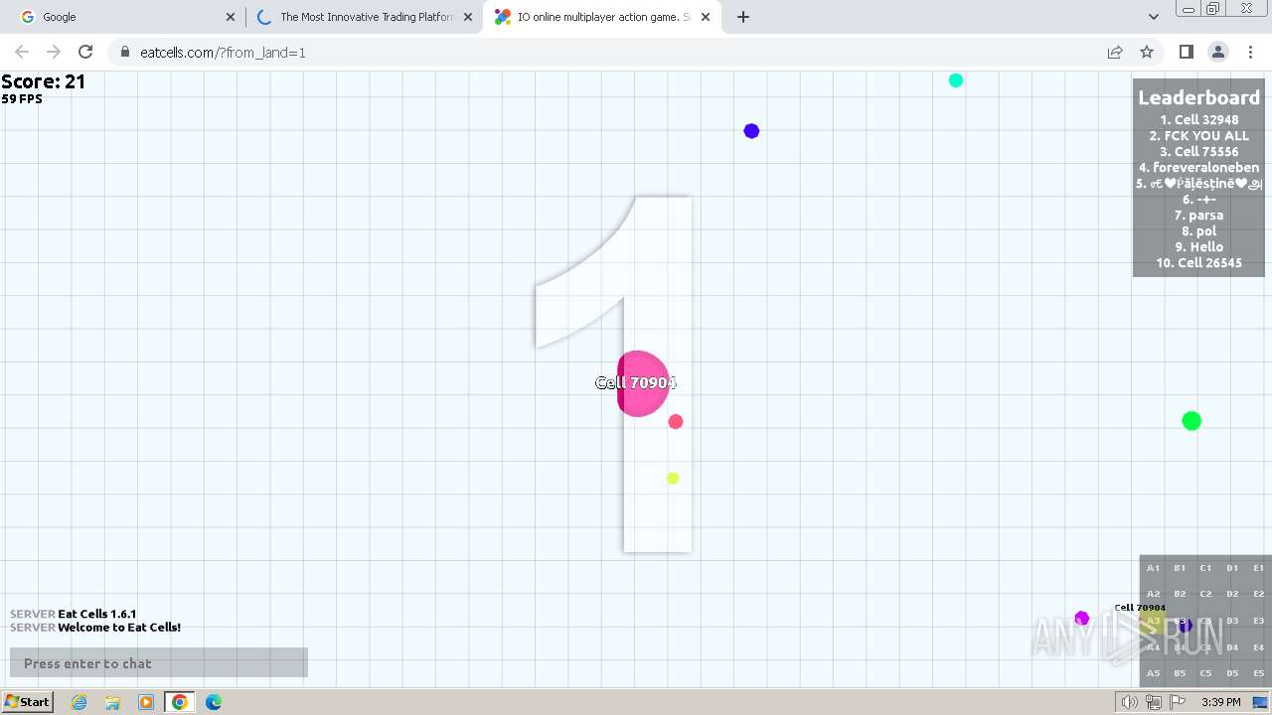Viewport: 1272px width, 715px height.
Task: Open the volume control in the tray
Action: 1129,702
